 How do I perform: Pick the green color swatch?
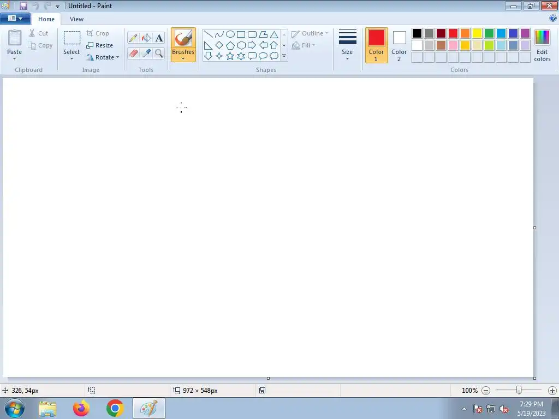[489, 33]
